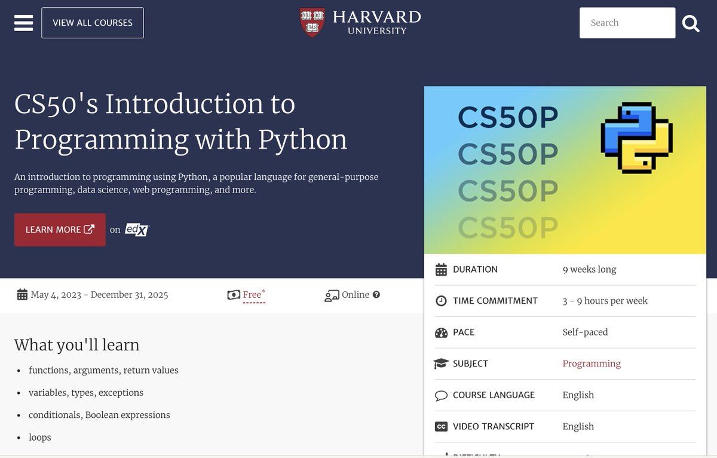Click the money icon beside Free

click(234, 295)
